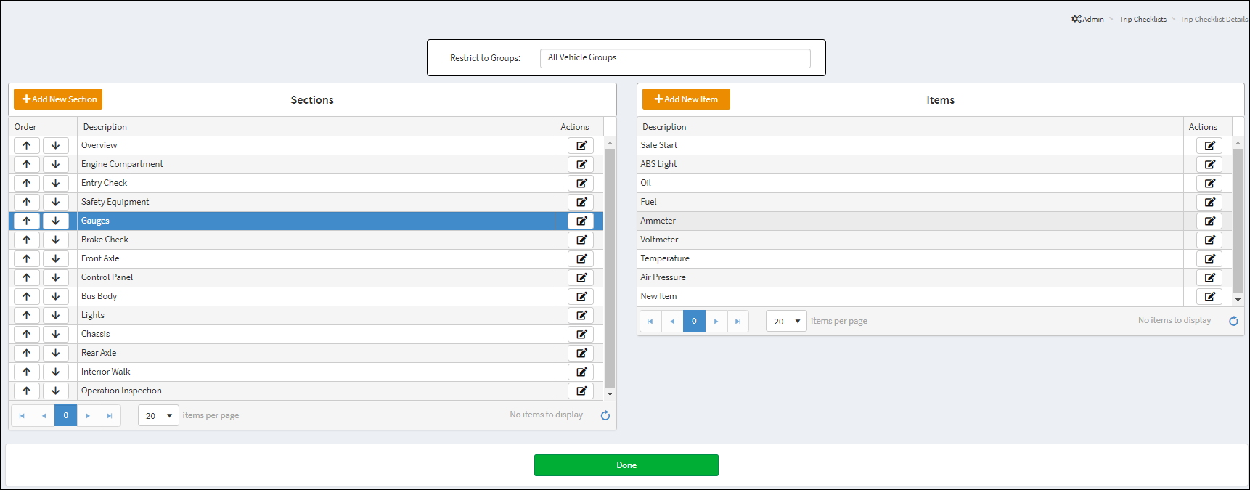Edit the Safe Start item
This screenshot has height=490, width=1250.
click(x=1209, y=145)
